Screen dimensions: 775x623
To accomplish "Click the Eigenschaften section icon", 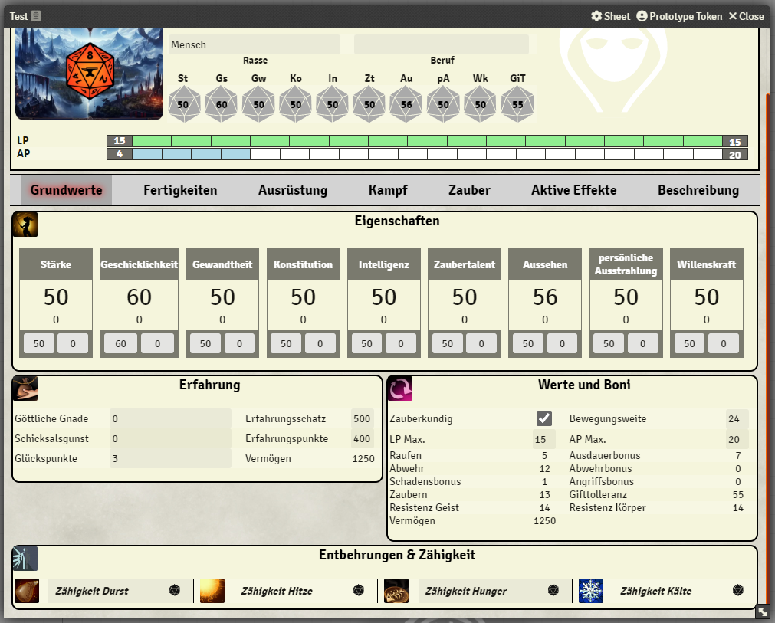I will pyautogui.click(x=25, y=225).
